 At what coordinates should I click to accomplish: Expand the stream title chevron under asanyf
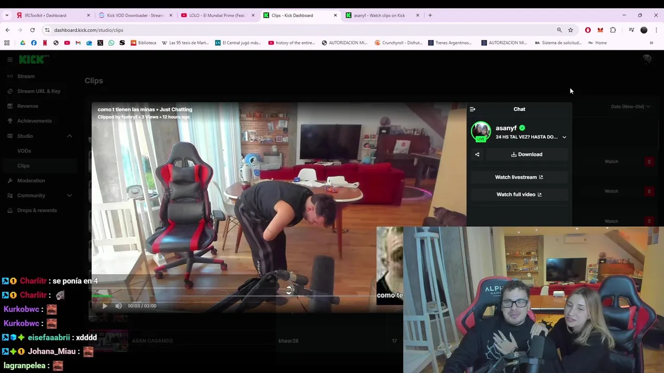click(x=564, y=137)
